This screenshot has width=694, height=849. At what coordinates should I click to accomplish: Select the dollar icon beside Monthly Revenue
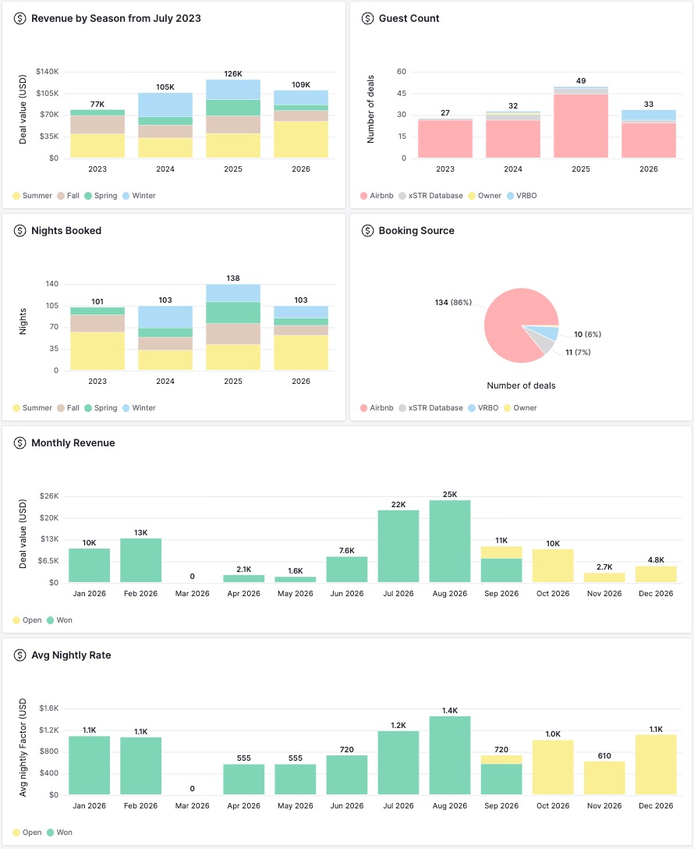pos(20,443)
